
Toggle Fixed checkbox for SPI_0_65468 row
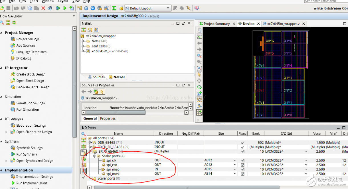coord(242,152)
